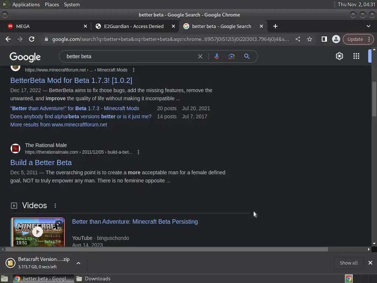Open Does anybody find alpha/beta versions link
The image size is (377, 283).
(81, 117)
